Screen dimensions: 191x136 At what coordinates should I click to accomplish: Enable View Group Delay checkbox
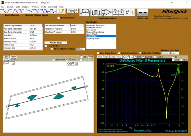point(98,53)
